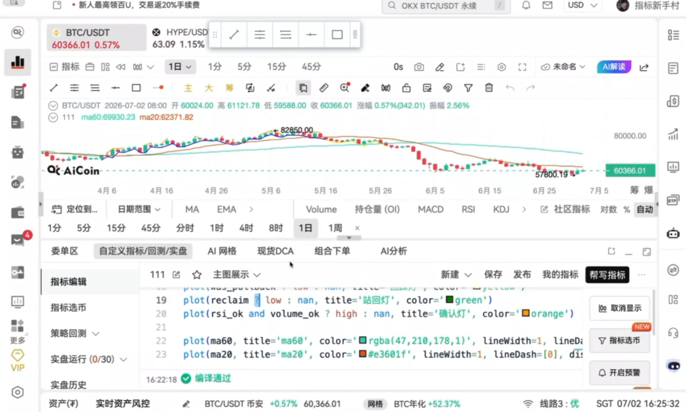This screenshot has height=412, width=686.
Task: Switch to the AI分析 tab
Action: 393,251
